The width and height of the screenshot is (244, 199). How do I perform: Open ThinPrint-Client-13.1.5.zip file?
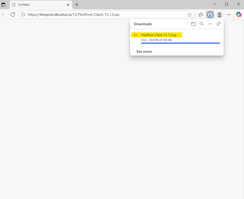point(159,35)
